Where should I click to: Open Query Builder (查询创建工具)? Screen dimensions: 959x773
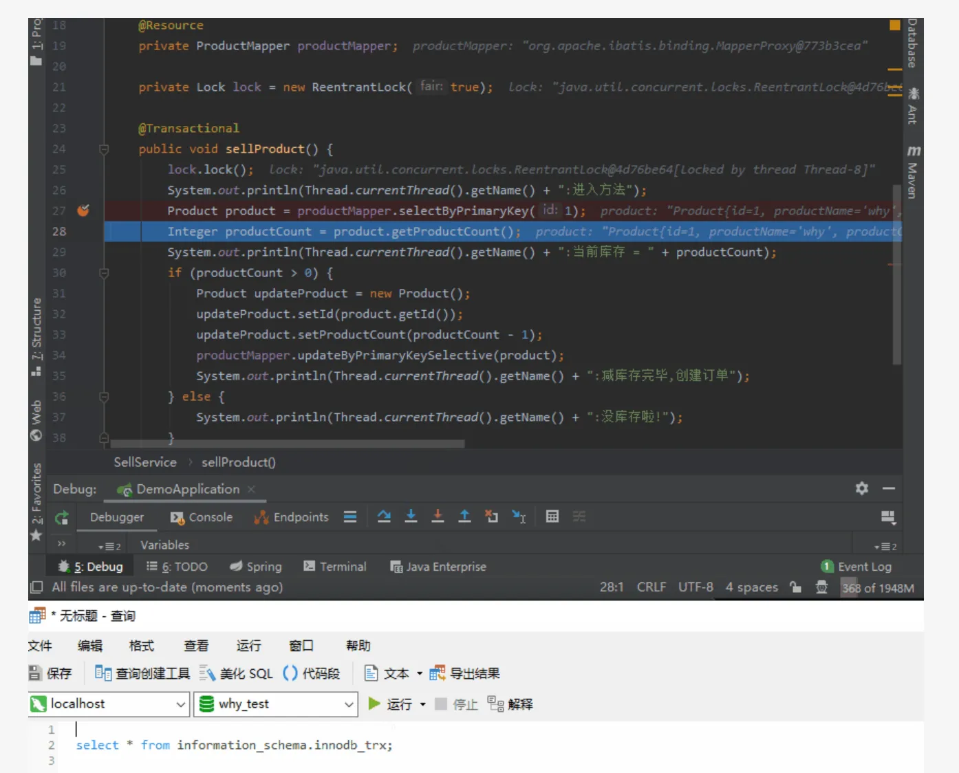[x=142, y=673]
